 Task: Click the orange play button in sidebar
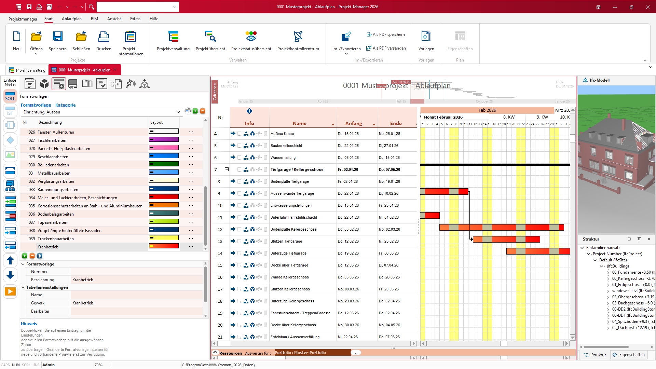(10, 291)
